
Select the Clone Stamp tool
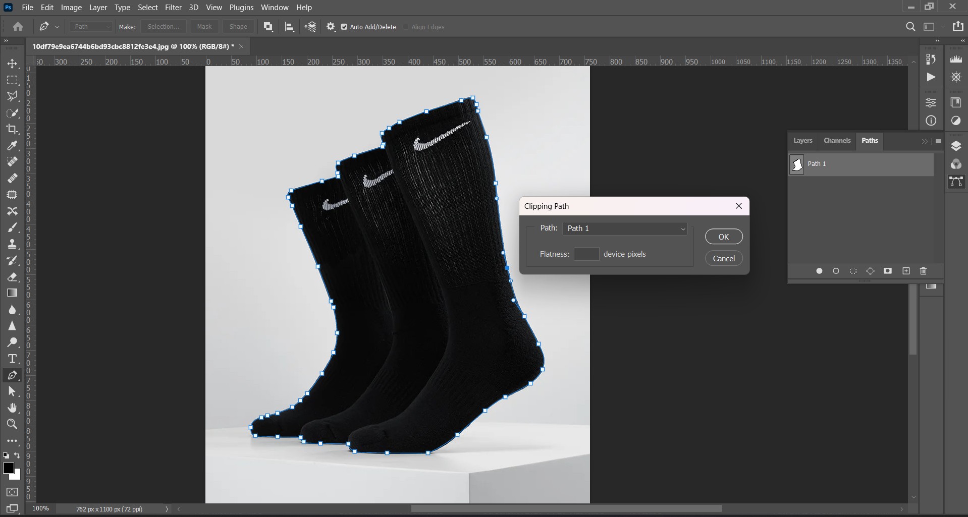pyautogui.click(x=12, y=244)
